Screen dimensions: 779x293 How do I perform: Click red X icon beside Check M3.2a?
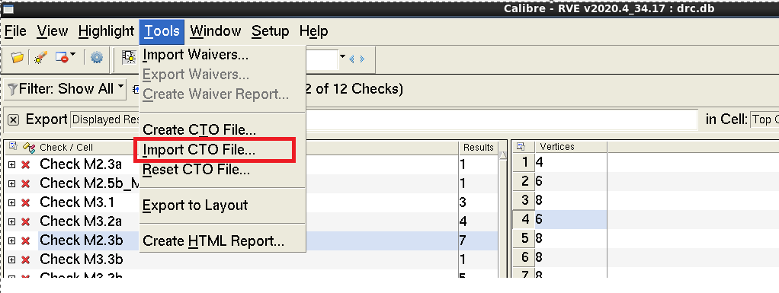25,221
